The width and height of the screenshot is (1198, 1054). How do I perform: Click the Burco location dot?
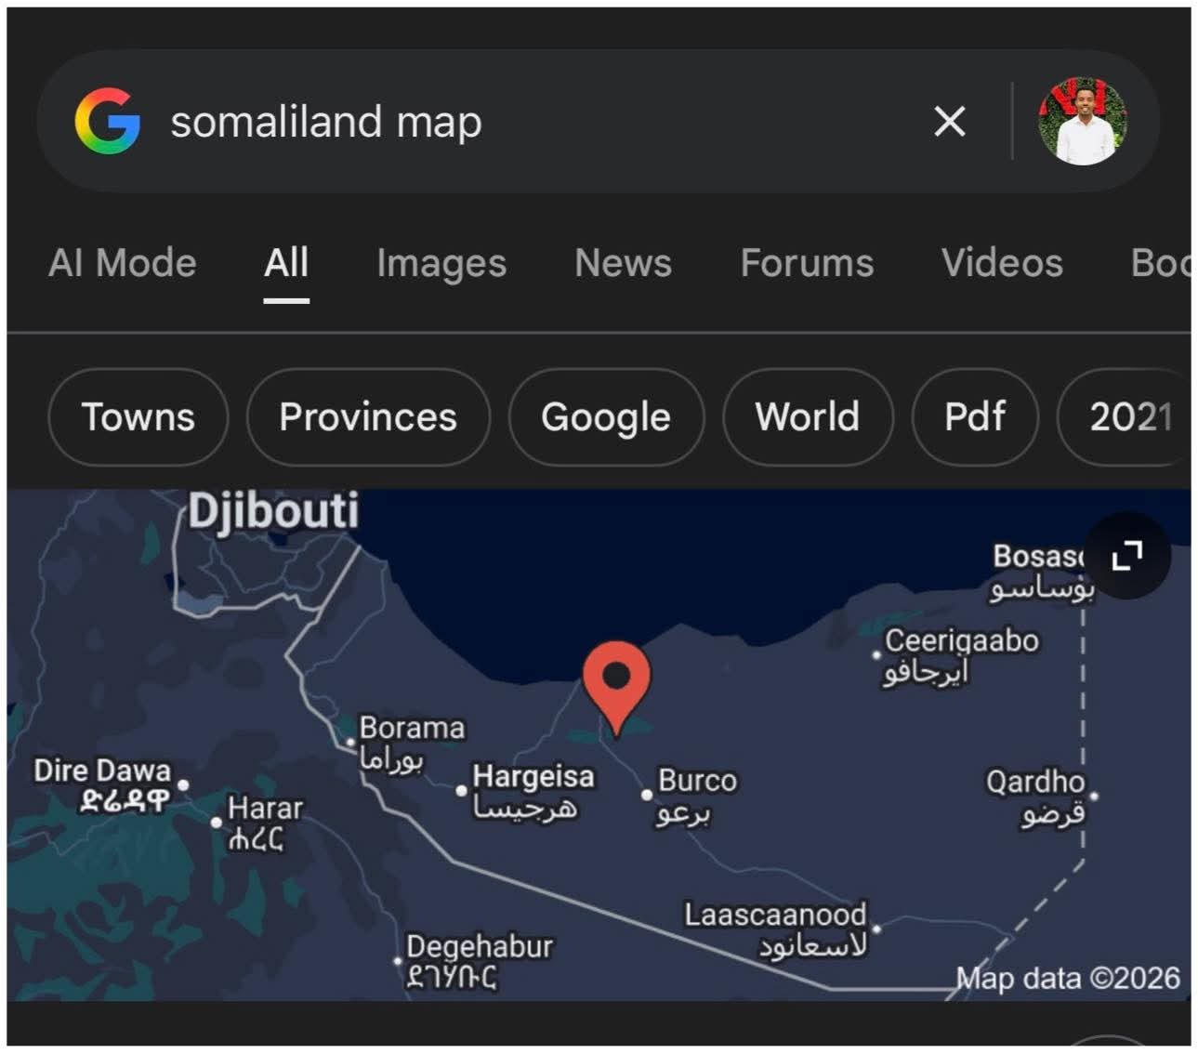click(648, 795)
